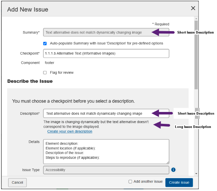Click the Component field label
The width and height of the screenshot is (217, 191).
(x=30, y=63)
